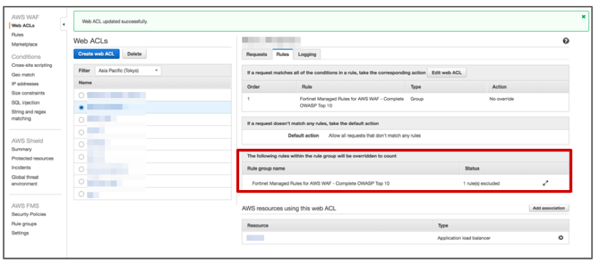The height and width of the screenshot is (263, 598).
Task: Select the third web ACL radio button
Action: pyautogui.click(x=81, y=120)
